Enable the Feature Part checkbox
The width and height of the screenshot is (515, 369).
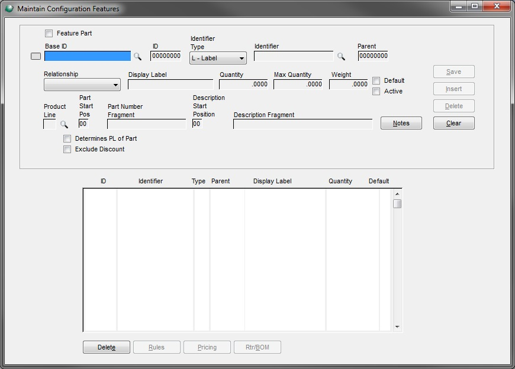(49, 33)
